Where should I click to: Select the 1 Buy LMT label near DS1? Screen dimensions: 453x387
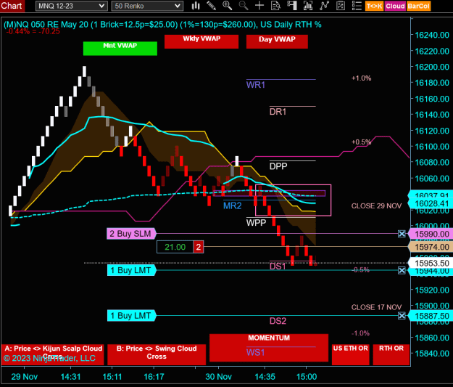[x=131, y=270]
